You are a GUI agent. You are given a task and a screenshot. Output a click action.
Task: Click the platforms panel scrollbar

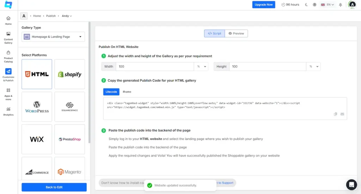pyautogui.click(x=89, y=83)
